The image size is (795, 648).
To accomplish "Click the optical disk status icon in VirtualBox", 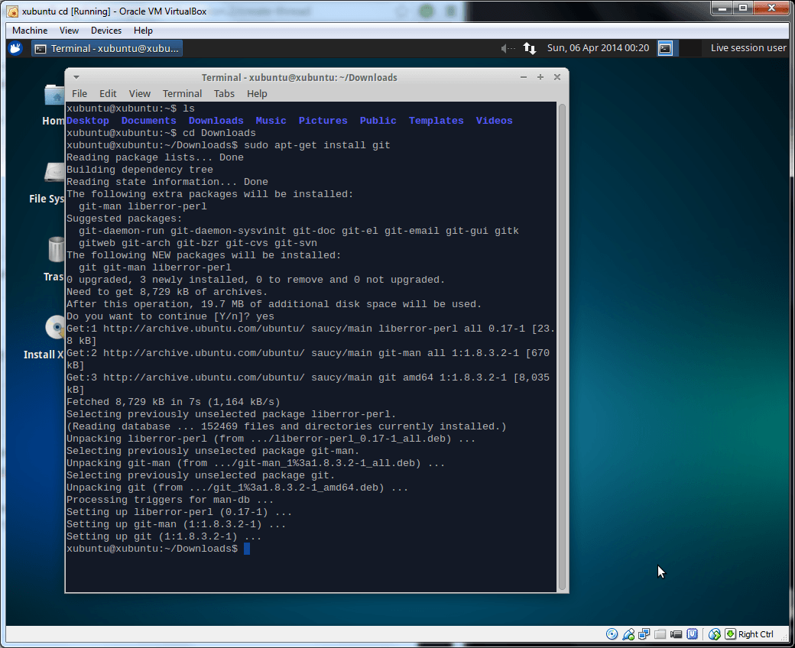I will [x=612, y=634].
